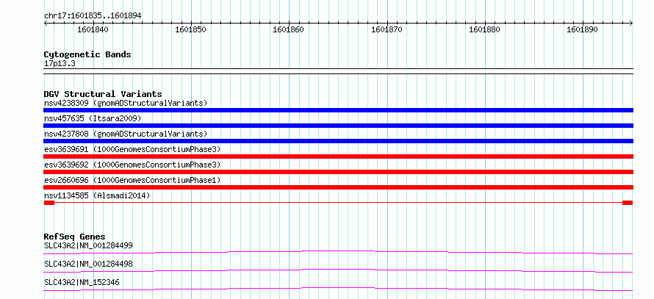Select the DGV Structural Variants track title

(103, 94)
